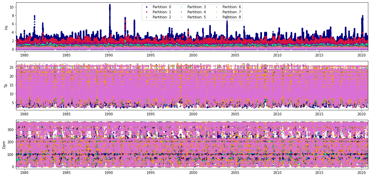
Task: Click the 2020 tick under the Dpm plot
Action: click(x=361, y=173)
